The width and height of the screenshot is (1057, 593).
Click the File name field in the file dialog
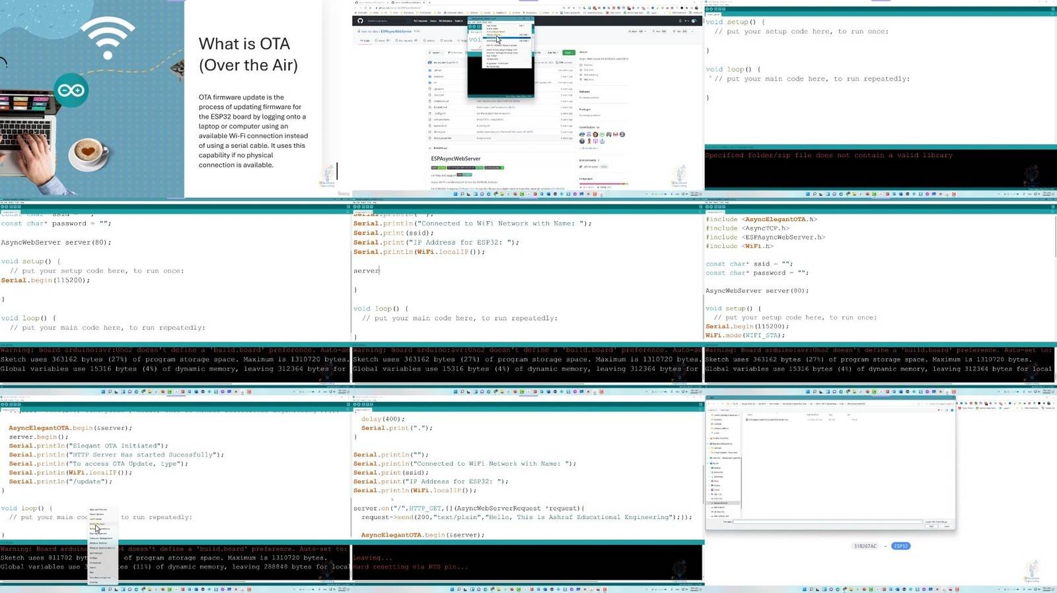(827, 522)
